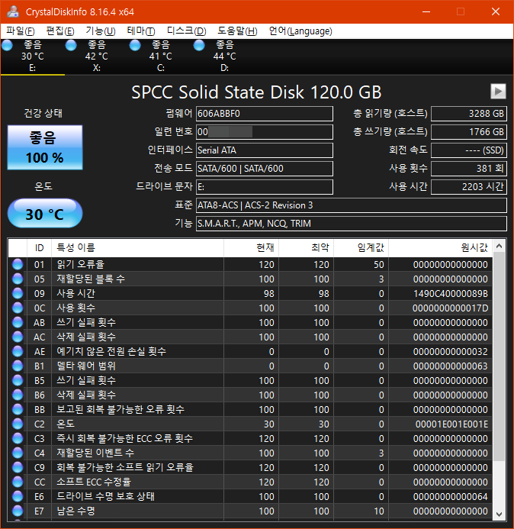The height and width of the screenshot is (529, 514).
Task: Click the ID column header
Action: click(x=39, y=247)
